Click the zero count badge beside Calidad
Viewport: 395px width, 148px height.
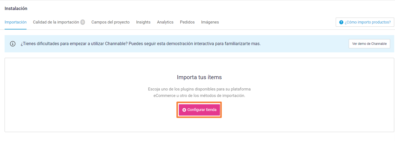[x=83, y=22]
